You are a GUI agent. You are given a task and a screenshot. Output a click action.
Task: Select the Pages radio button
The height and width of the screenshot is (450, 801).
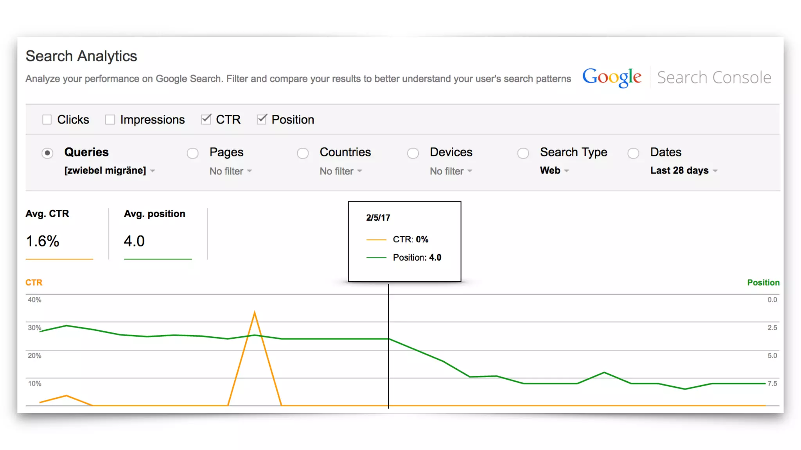click(x=192, y=153)
